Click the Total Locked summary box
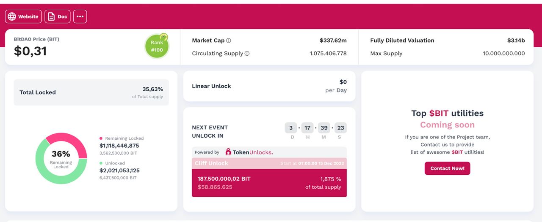Viewport: 542px width, 222px height. tap(91, 92)
